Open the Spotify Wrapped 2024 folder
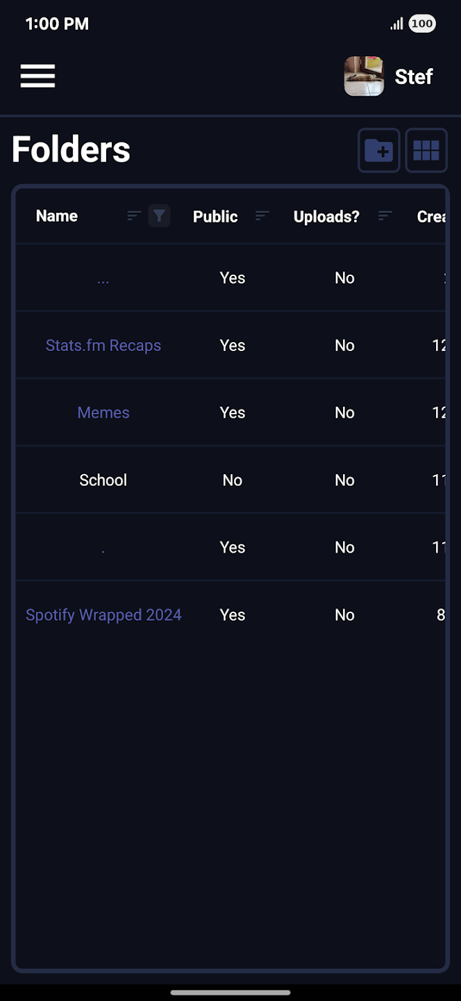Image resolution: width=461 pixels, height=1001 pixels. (103, 615)
